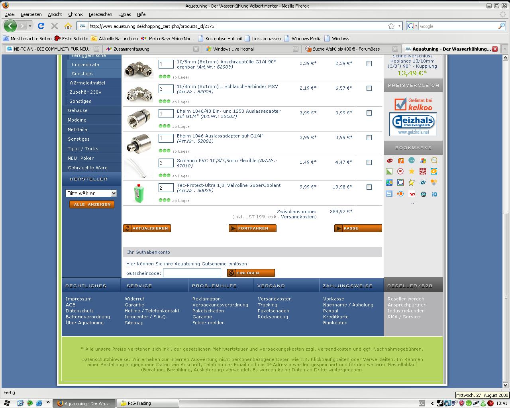This screenshot has height=408, width=510.
Task: Open the Hersteller 'Bitte wählen' dropdown
Action: click(91, 193)
